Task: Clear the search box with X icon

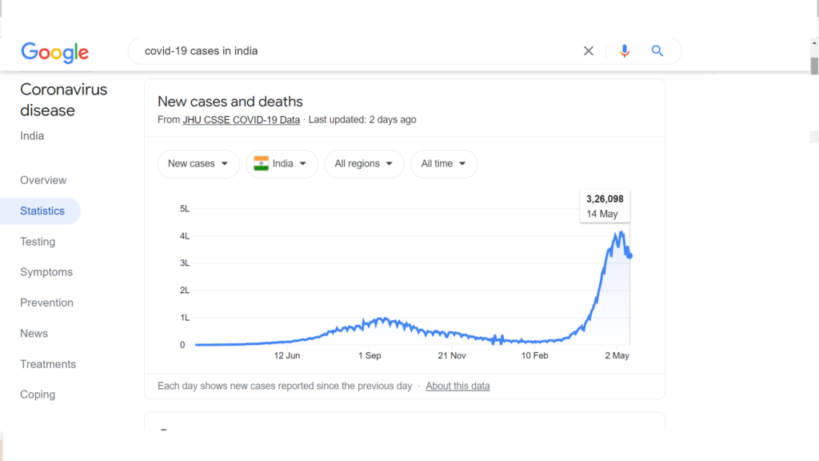Action: point(588,50)
